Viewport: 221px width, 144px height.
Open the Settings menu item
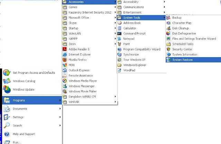32,117
